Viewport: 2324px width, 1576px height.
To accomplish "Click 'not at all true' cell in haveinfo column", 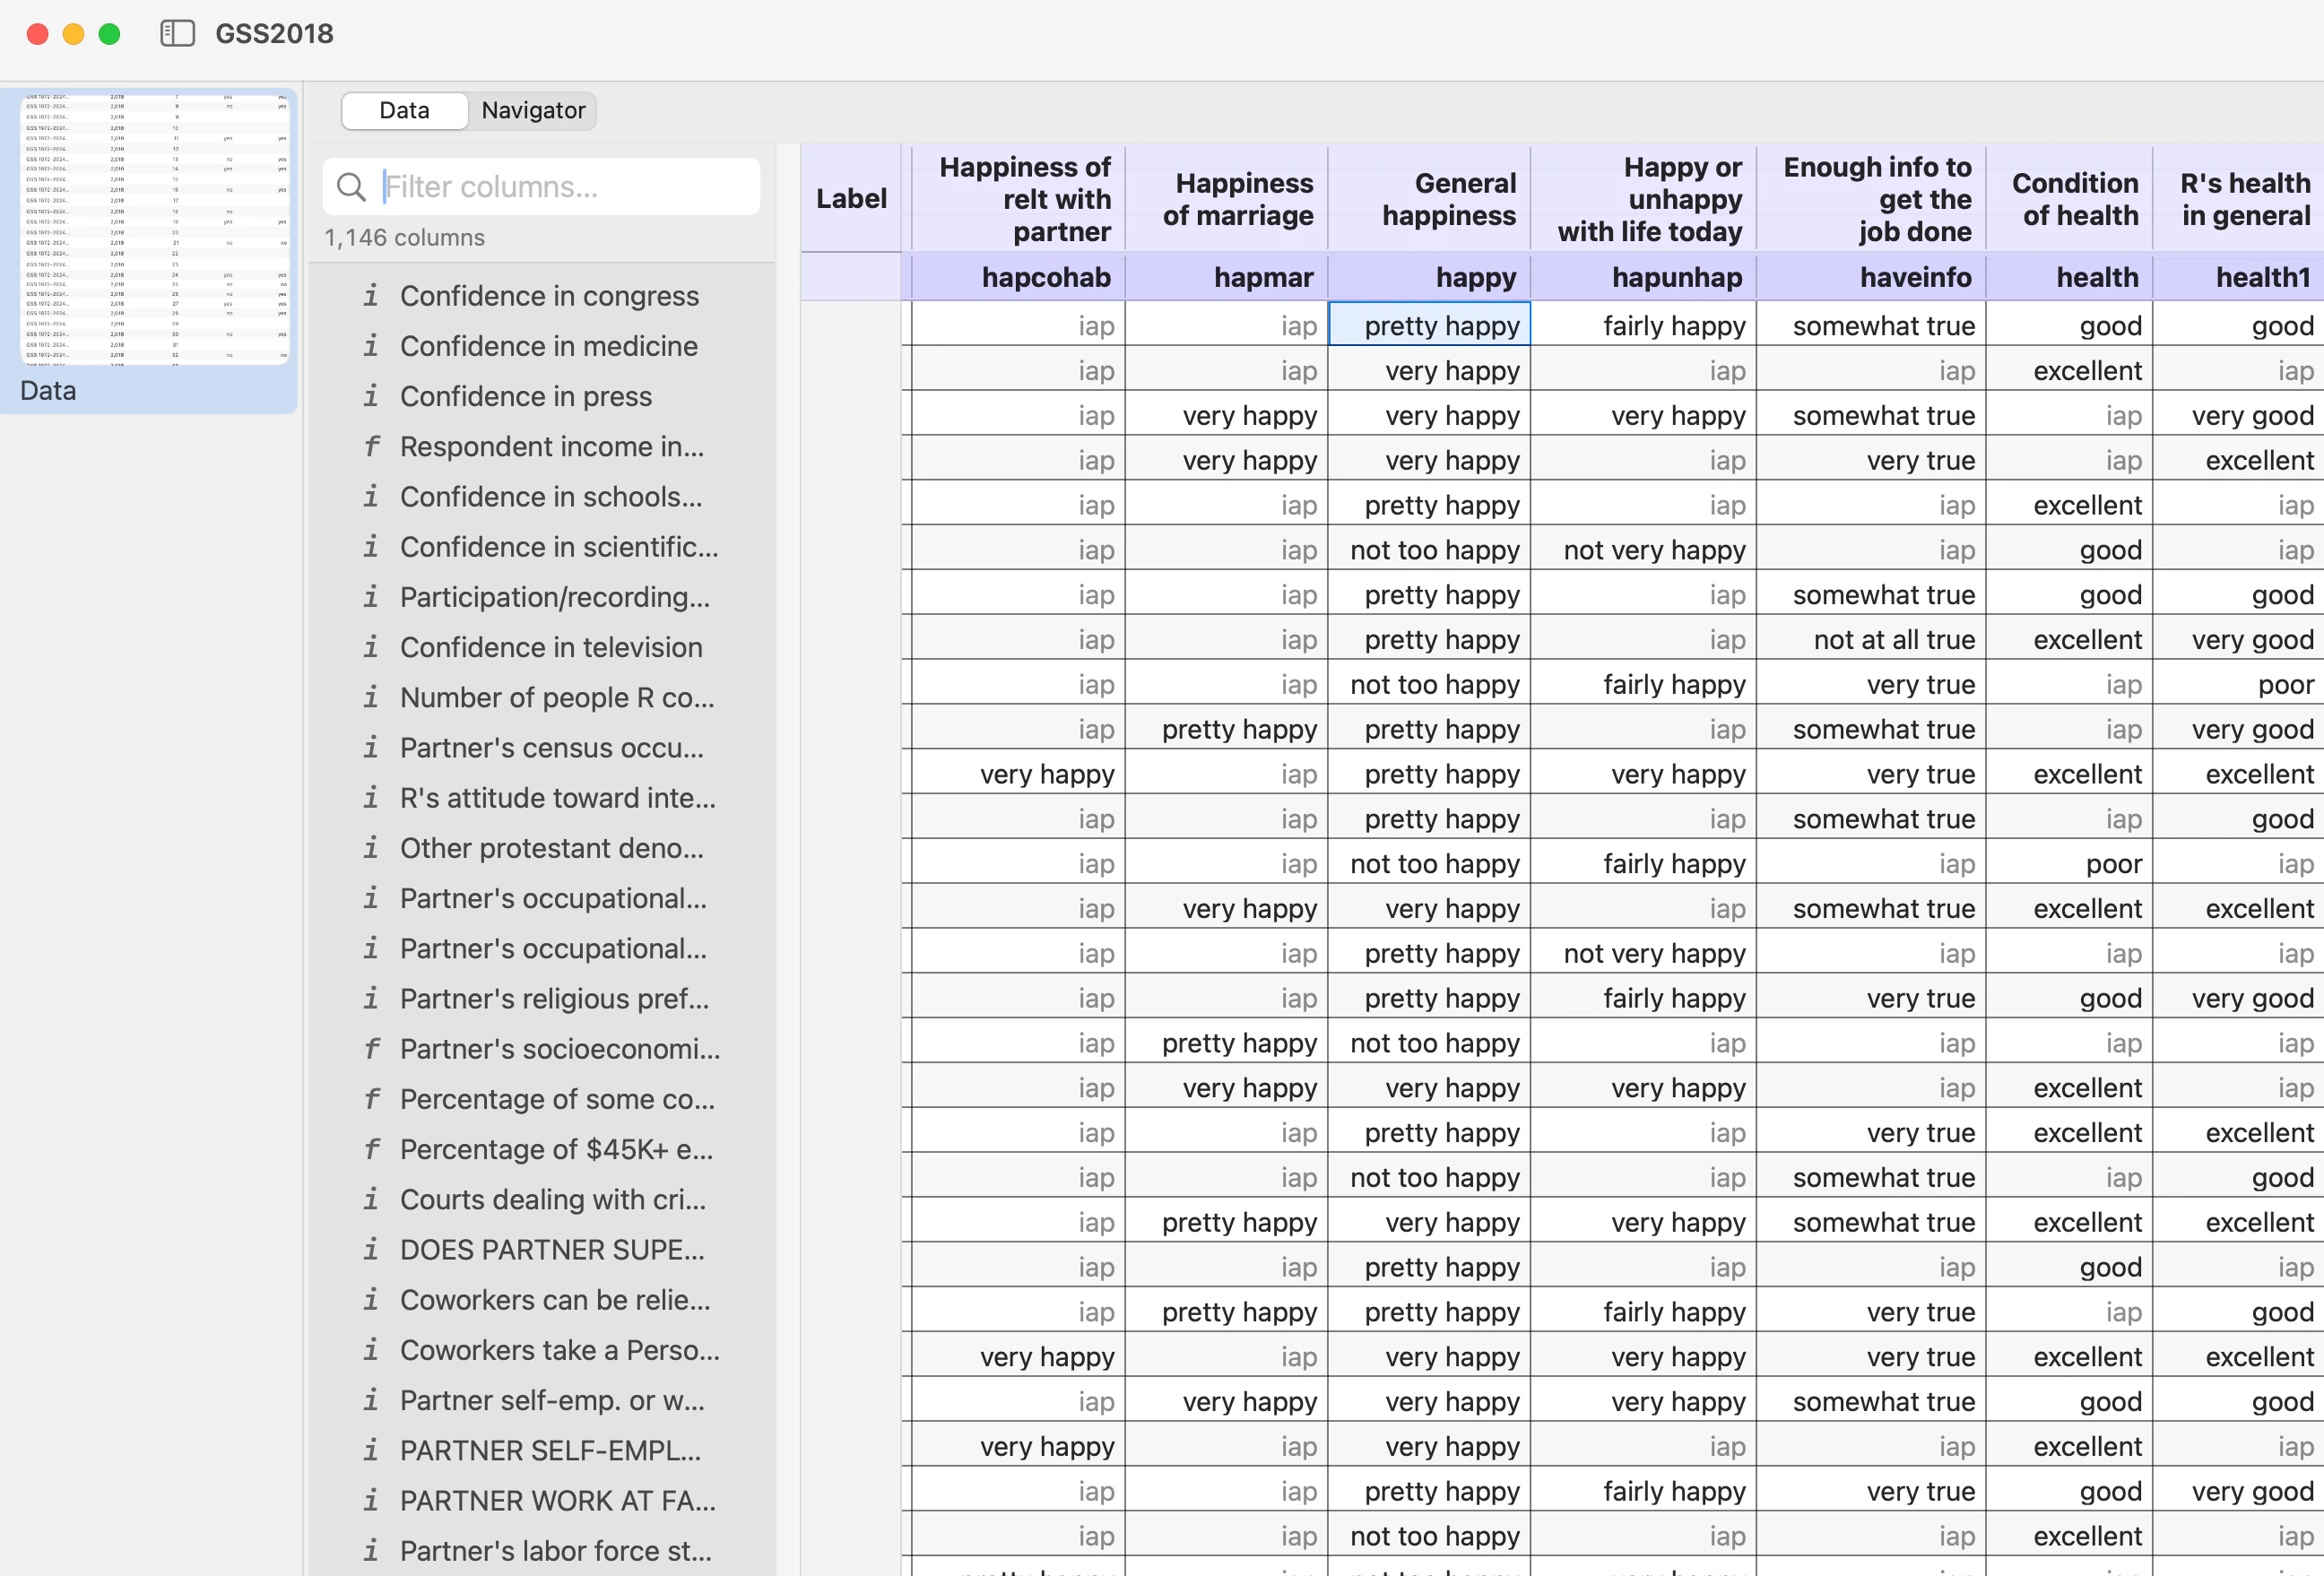I will [1871, 639].
